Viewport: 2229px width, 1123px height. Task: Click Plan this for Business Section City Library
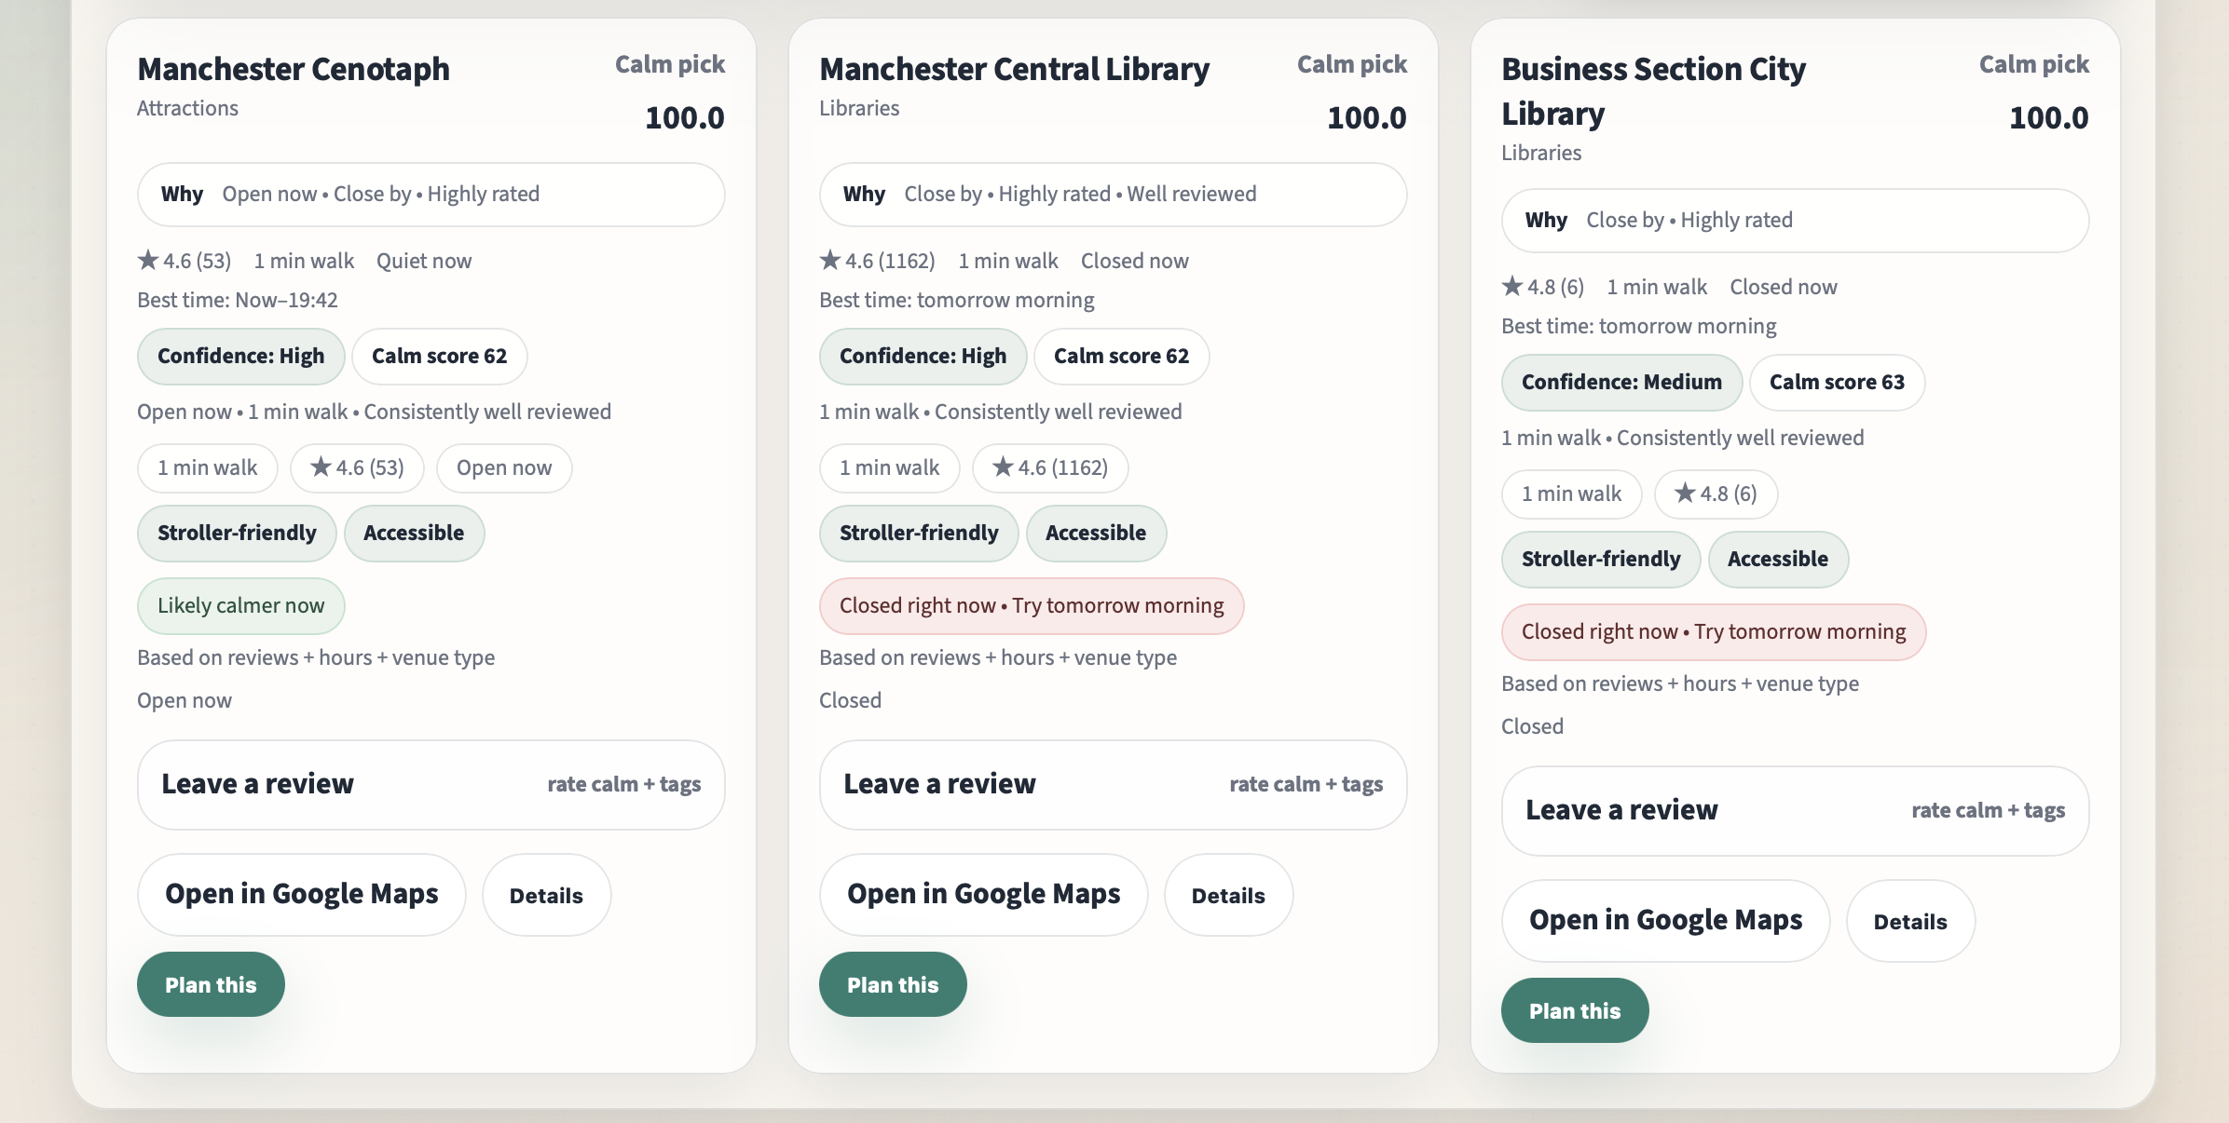click(1575, 1010)
